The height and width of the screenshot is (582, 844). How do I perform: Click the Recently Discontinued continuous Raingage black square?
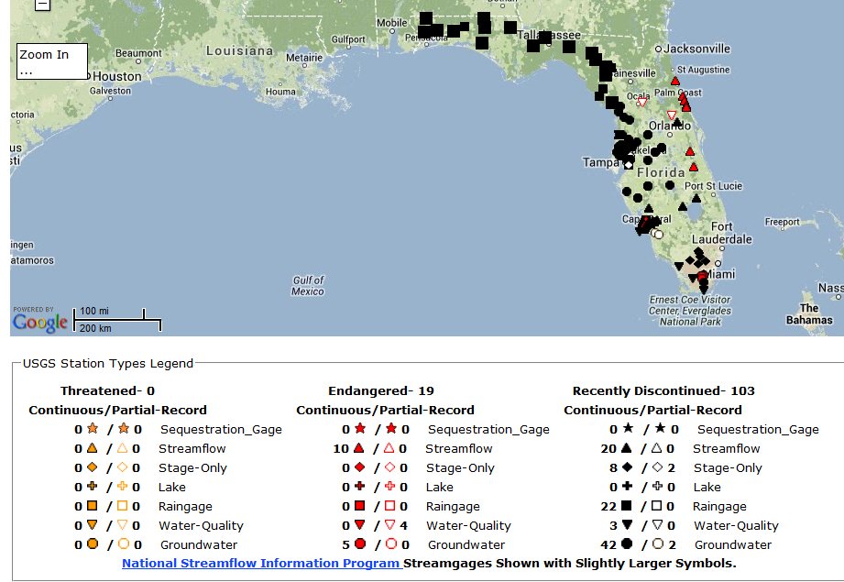pyautogui.click(x=626, y=506)
